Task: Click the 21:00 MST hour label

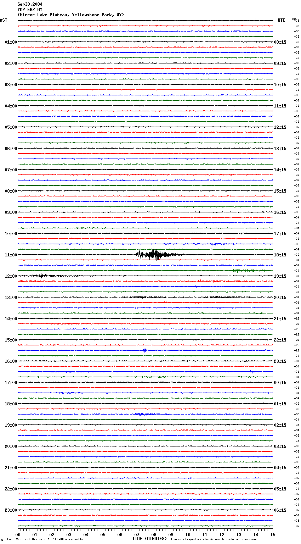Action: pos(11,468)
